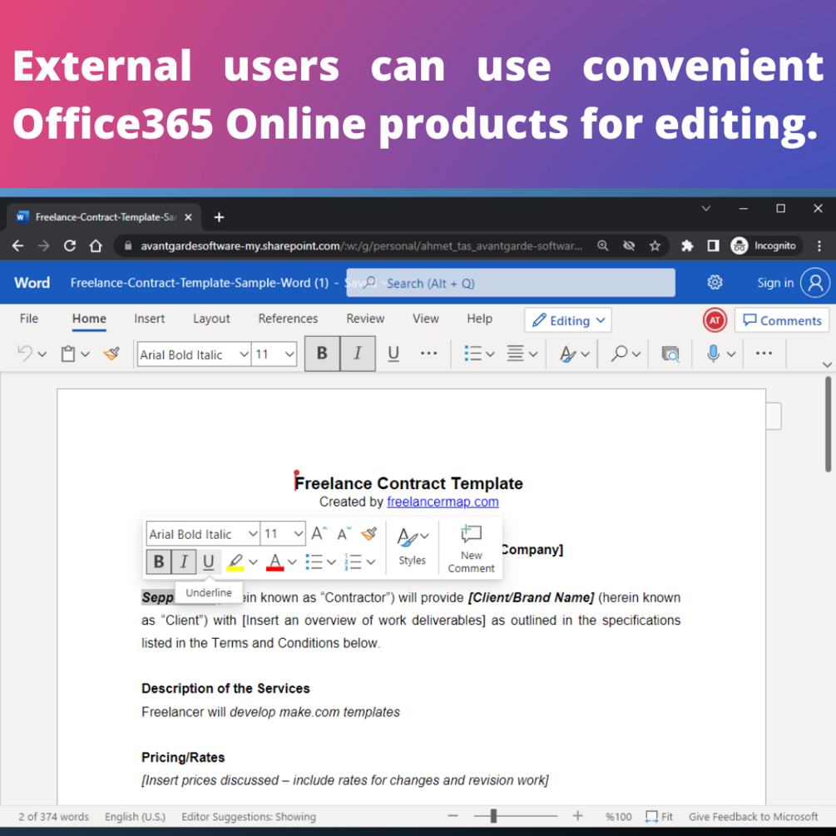This screenshot has height=836, width=836.
Task: Expand the ribbon display chevron
Action: pos(827,364)
